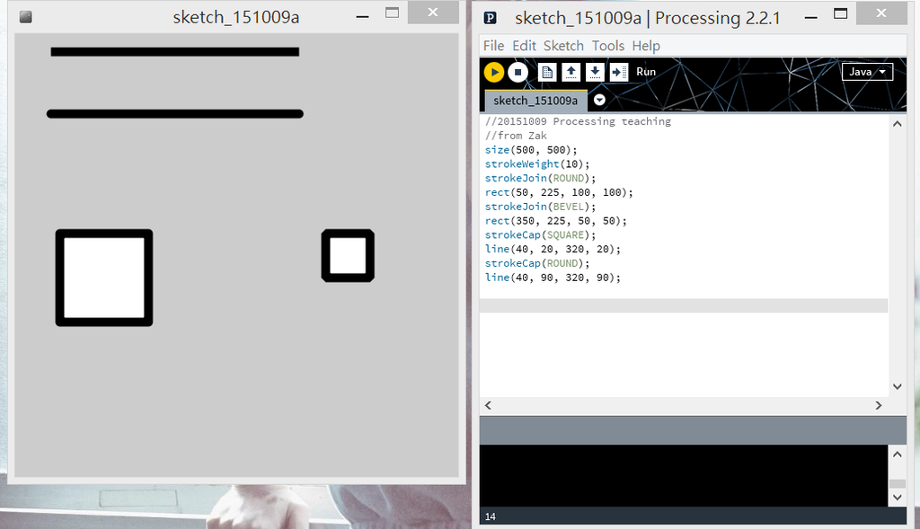Open the File menu
The width and height of the screenshot is (920, 529).
[493, 46]
